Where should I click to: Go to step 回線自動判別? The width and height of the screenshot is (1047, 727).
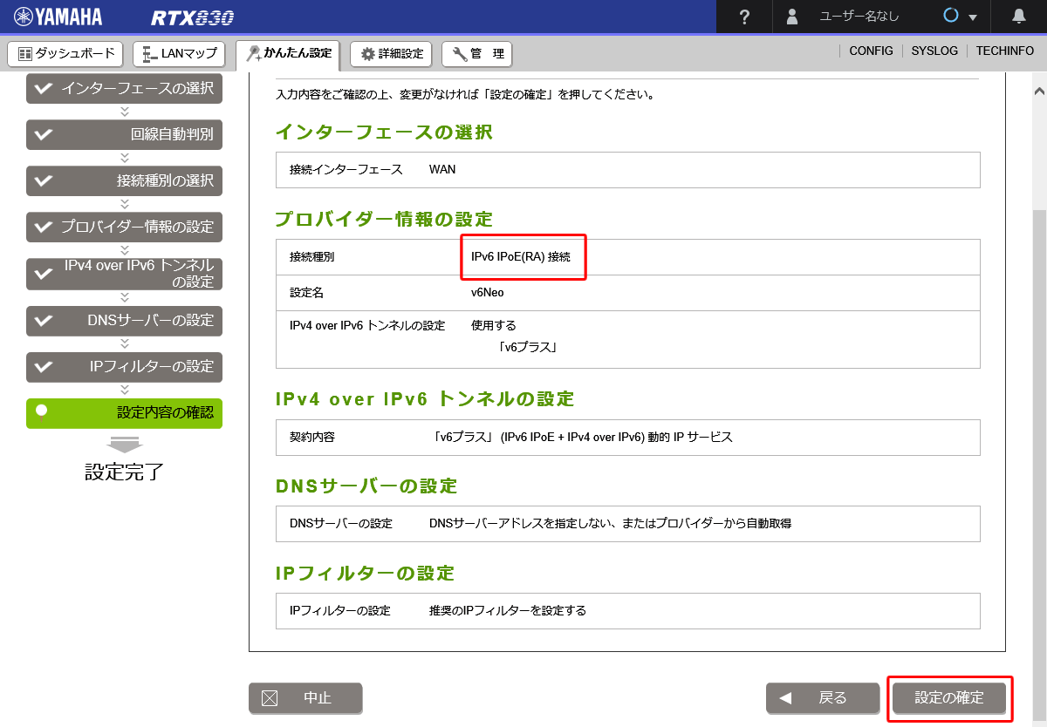click(x=124, y=134)
